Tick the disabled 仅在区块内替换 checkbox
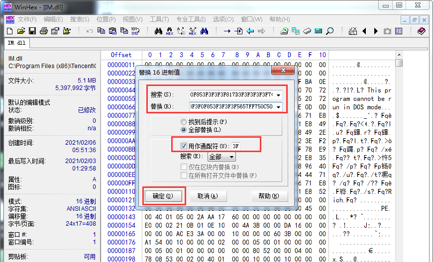433x262 pixels. point(184,167)
